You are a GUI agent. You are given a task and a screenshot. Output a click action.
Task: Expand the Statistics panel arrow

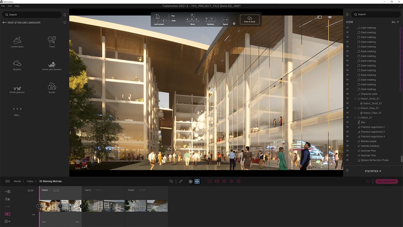[348, 171]
